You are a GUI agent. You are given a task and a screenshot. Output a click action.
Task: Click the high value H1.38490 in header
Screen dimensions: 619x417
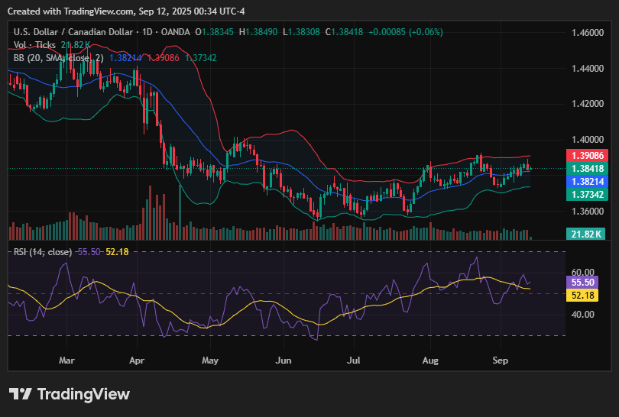258,32
